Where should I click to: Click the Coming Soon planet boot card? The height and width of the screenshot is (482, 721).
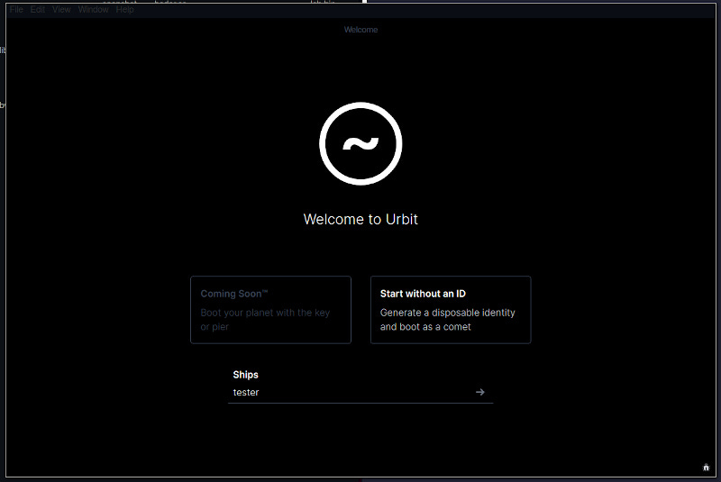pyautogui.click(x=271, y=310)
